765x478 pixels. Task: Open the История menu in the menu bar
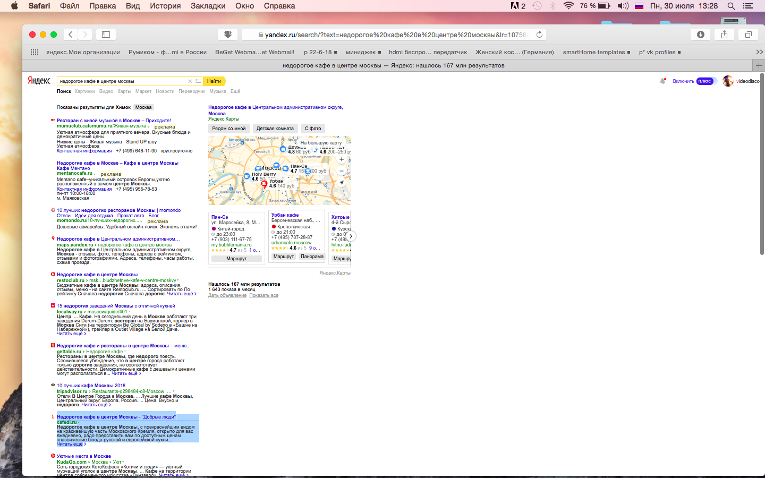(x=165, y=6)
